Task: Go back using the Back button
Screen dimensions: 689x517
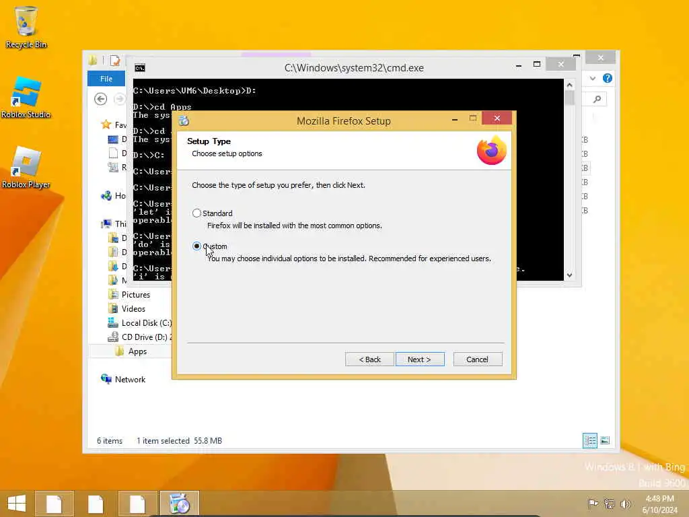Action: pyautogui.click(x=369, y=359)
